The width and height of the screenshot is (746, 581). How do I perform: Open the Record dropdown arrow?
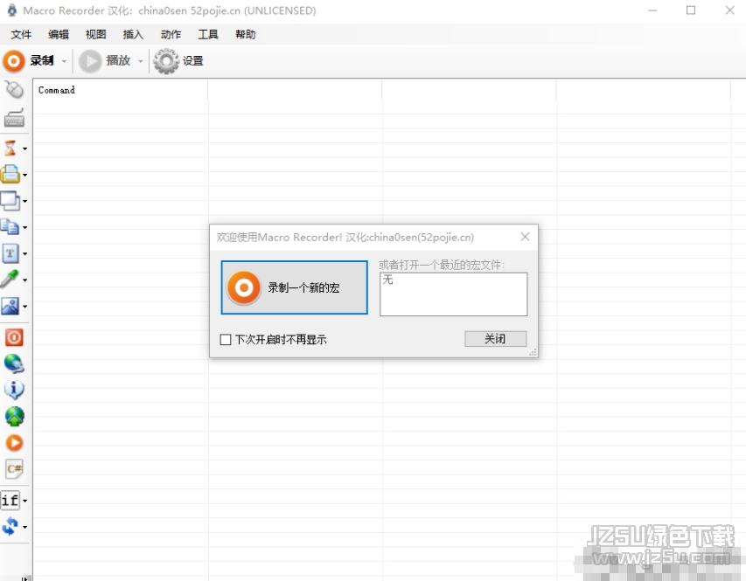[x=64, y=61]
